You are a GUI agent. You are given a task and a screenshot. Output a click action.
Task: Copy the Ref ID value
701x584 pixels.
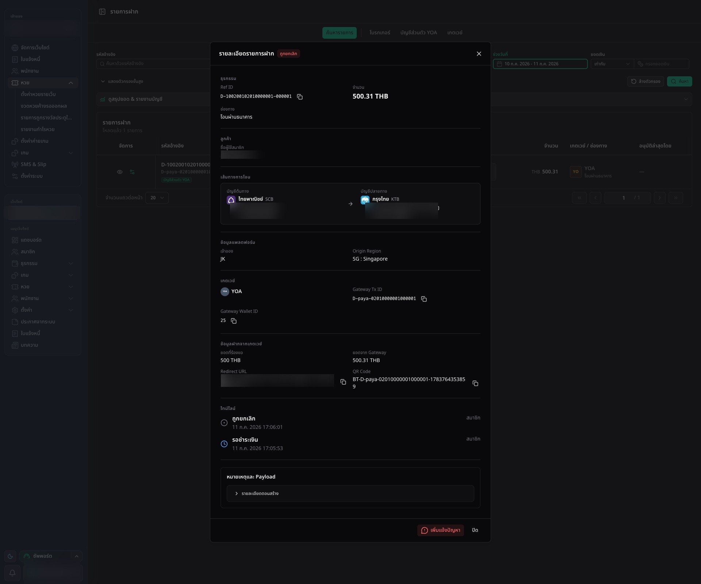300,97
